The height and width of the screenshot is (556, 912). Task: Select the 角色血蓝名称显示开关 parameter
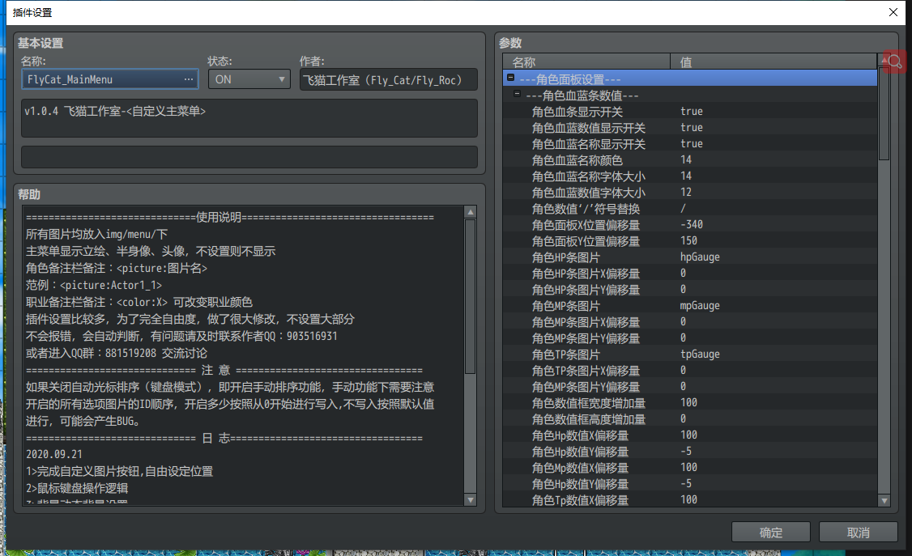pos(690,144)
